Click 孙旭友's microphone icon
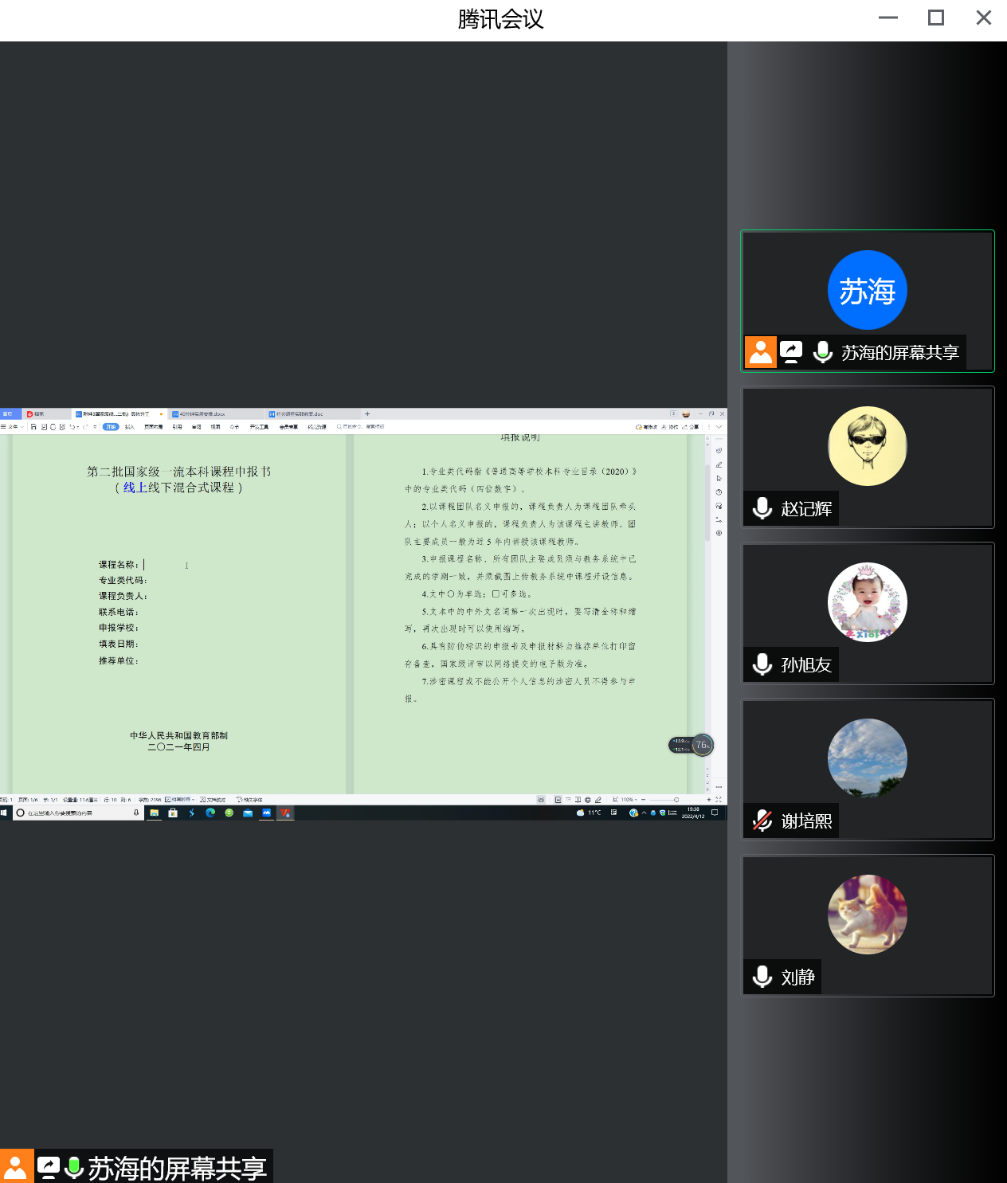The image size is (1007, 1183). point(762,664)
